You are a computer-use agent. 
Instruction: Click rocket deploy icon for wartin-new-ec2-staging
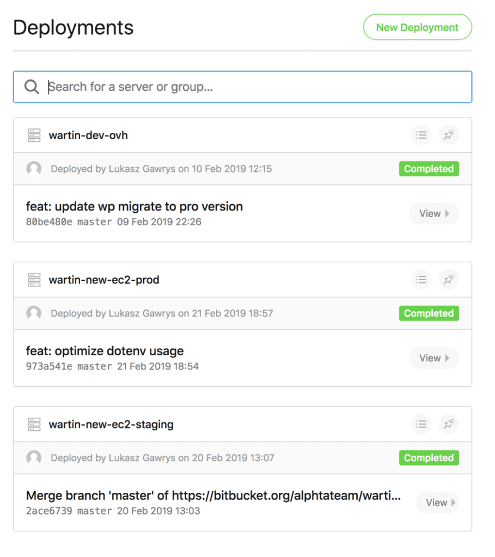448,424
